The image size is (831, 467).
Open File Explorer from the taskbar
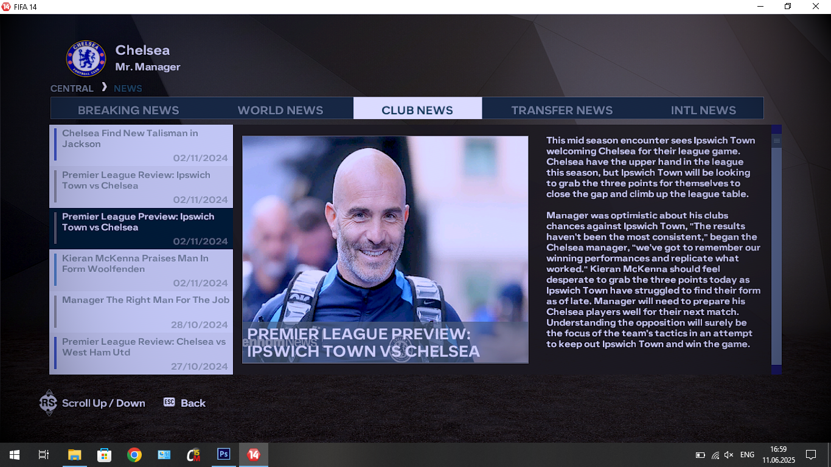coord(74,455)
